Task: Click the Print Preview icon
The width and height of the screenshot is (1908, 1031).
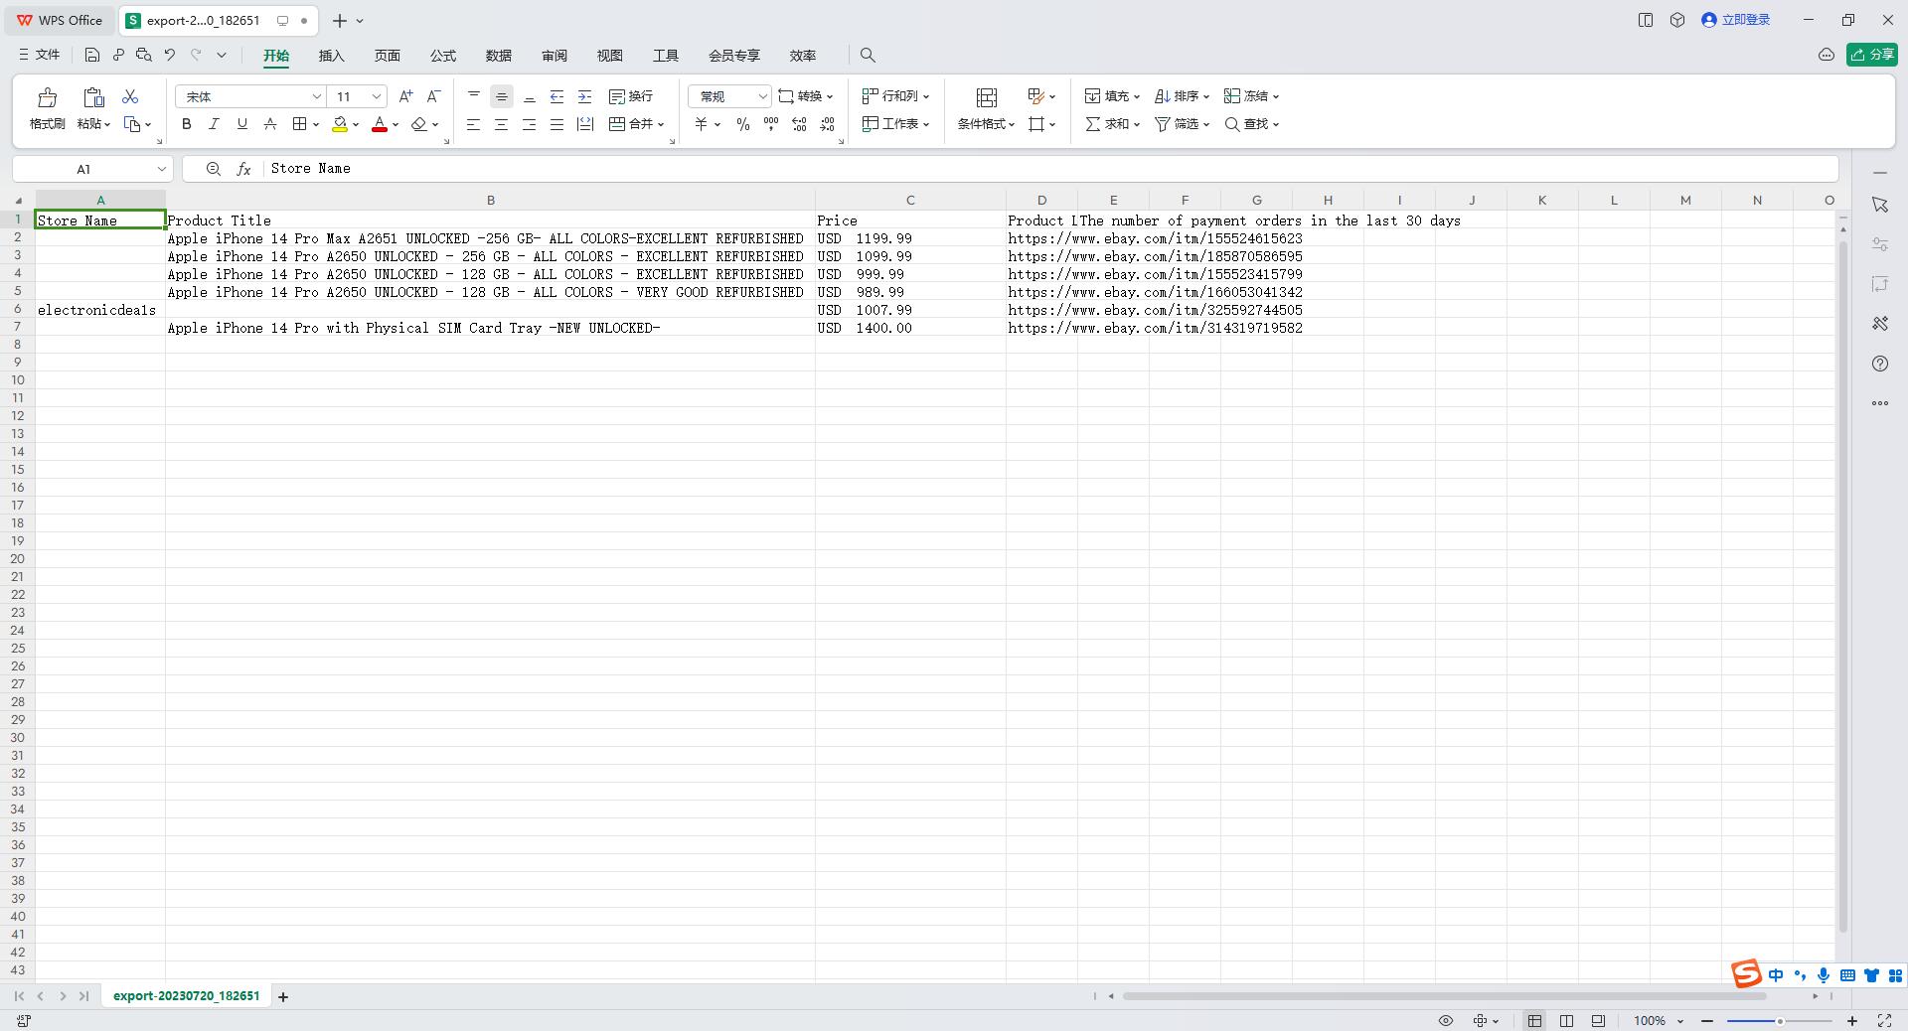Action: click(144, 56)
